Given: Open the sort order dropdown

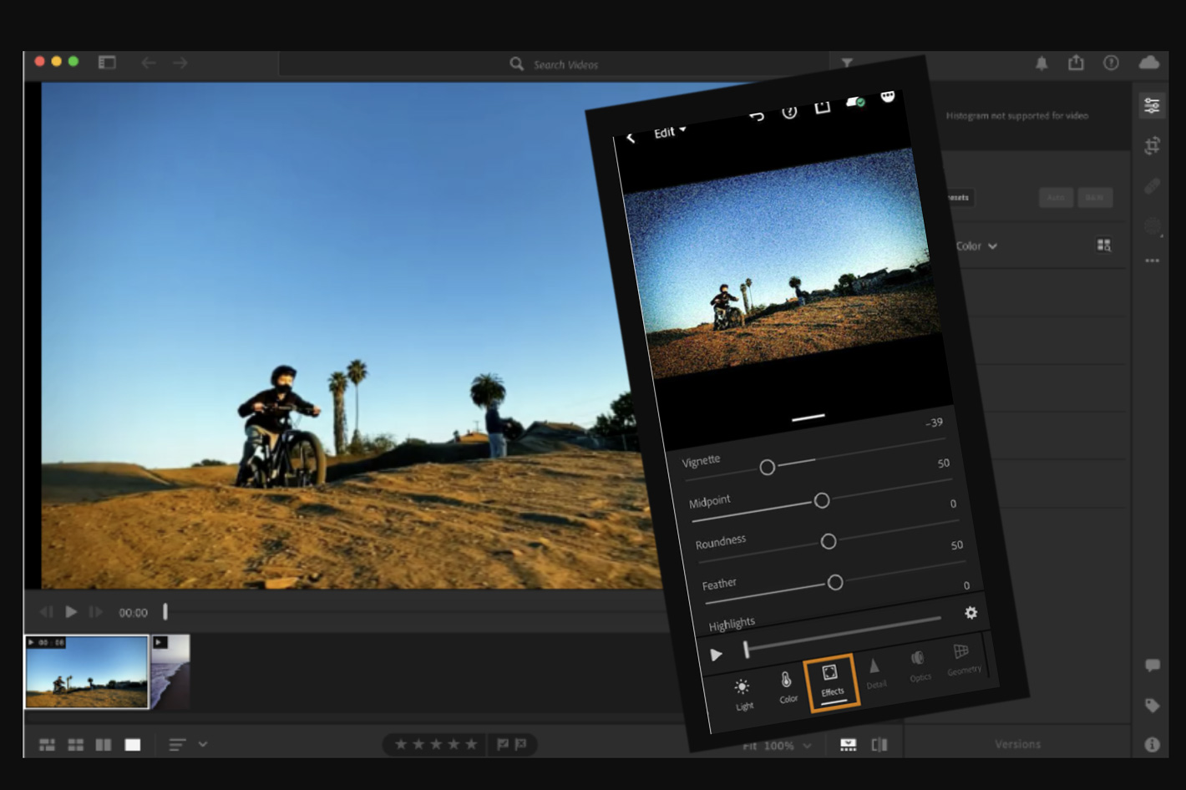Looking at the screenshot, I should (x=188, y=745).
